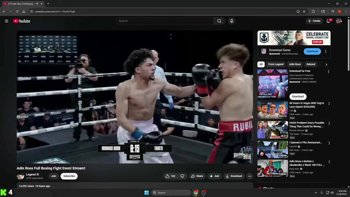Open CaseOh channel name
The width and height of the screenshot is (350, 197).
(293, 146)
